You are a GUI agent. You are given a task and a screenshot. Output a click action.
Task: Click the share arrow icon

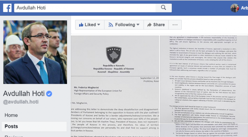(x=149, y=25)
